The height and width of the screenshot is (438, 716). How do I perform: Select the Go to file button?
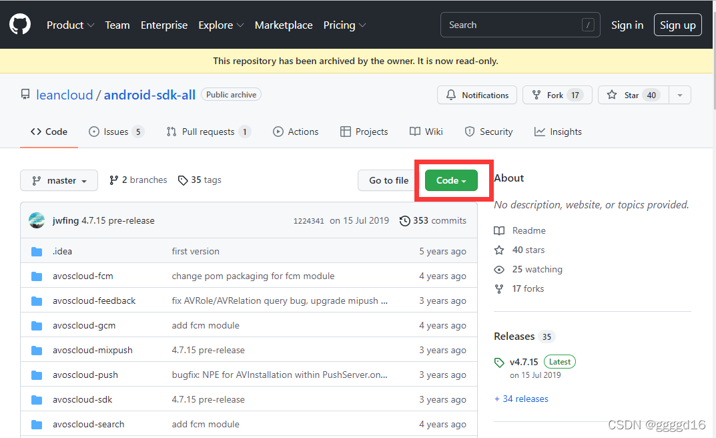click(x=388, y=180)
